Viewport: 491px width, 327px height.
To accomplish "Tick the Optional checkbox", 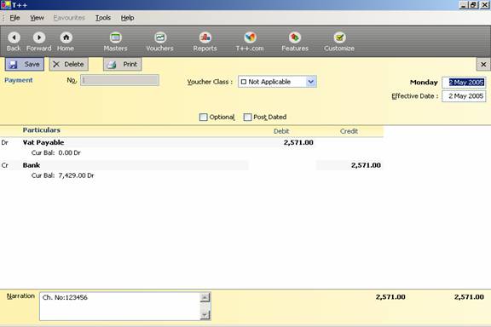I will 203,117.
